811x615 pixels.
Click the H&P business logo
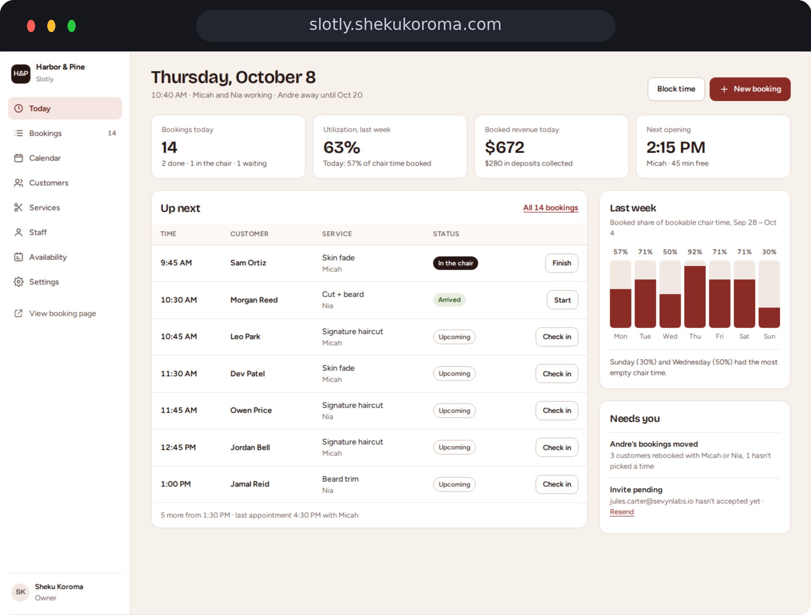(x=21, y=73)
